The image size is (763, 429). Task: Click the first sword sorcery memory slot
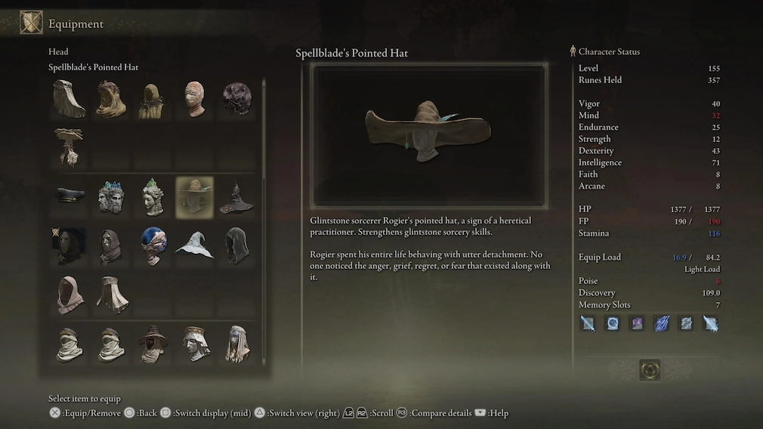(x=588, y=323)
